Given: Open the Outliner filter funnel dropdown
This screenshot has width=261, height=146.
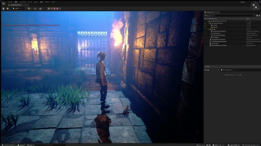Looking at the screenshot, I should pyautogui.click(x=206, y=15).
